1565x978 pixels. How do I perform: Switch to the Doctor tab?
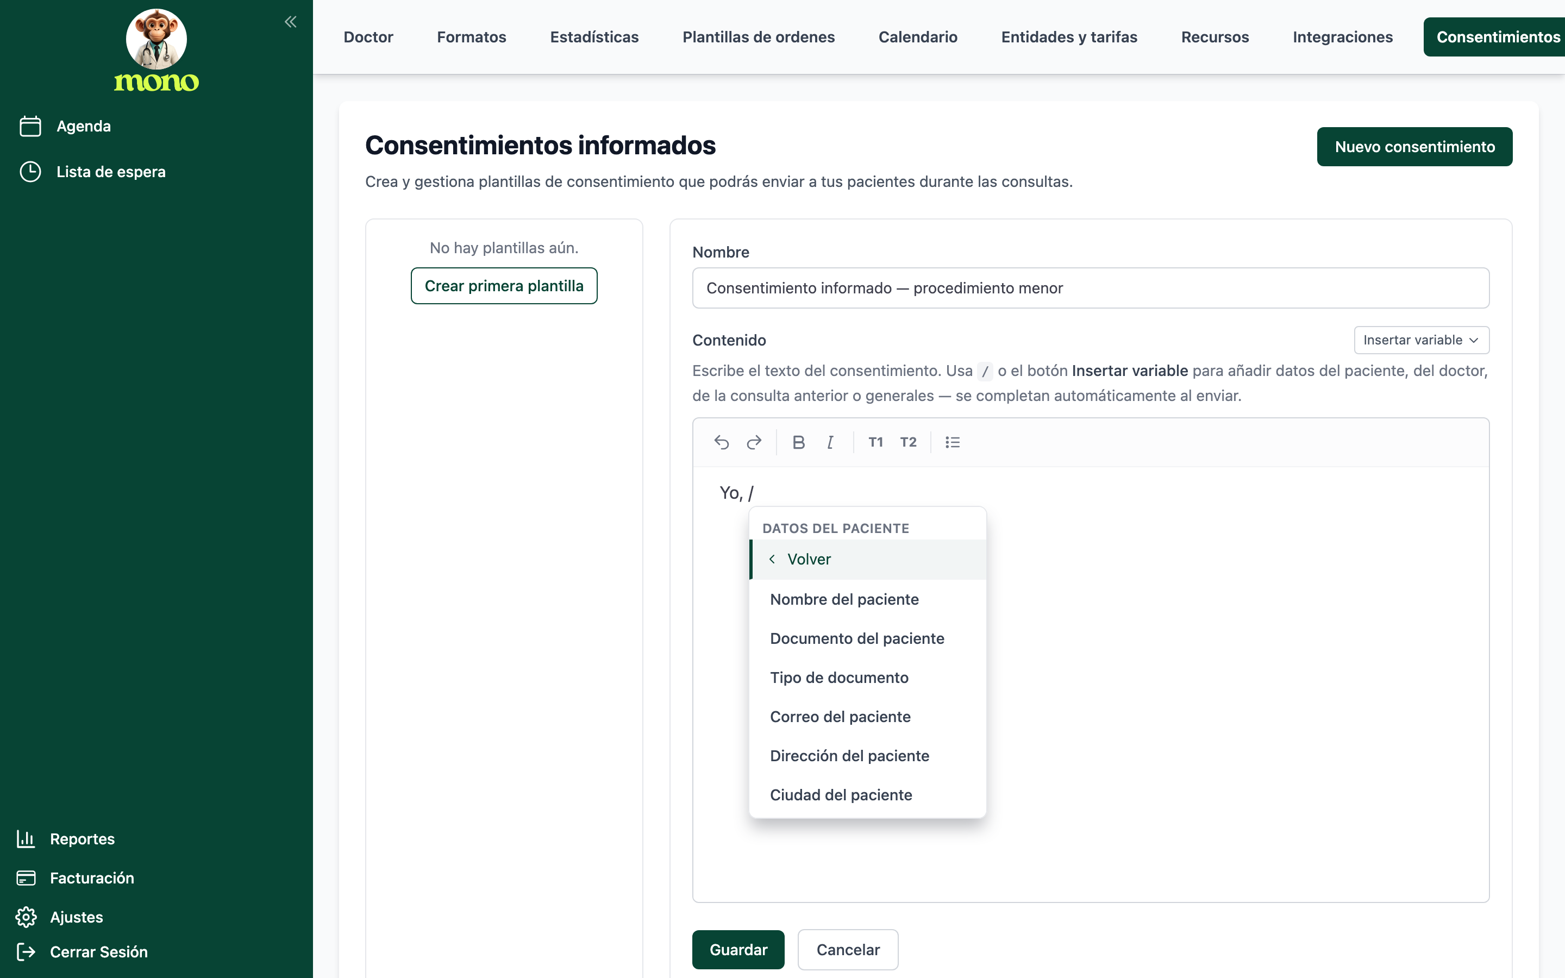[368, 37]
